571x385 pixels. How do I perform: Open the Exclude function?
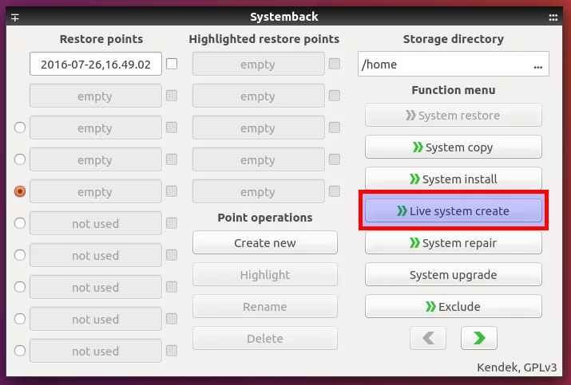tap(454, 306)
